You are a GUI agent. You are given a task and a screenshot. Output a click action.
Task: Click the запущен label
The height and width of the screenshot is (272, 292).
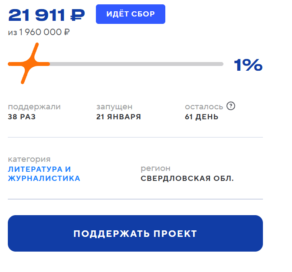pyautogui.click(x=114, y=107)
